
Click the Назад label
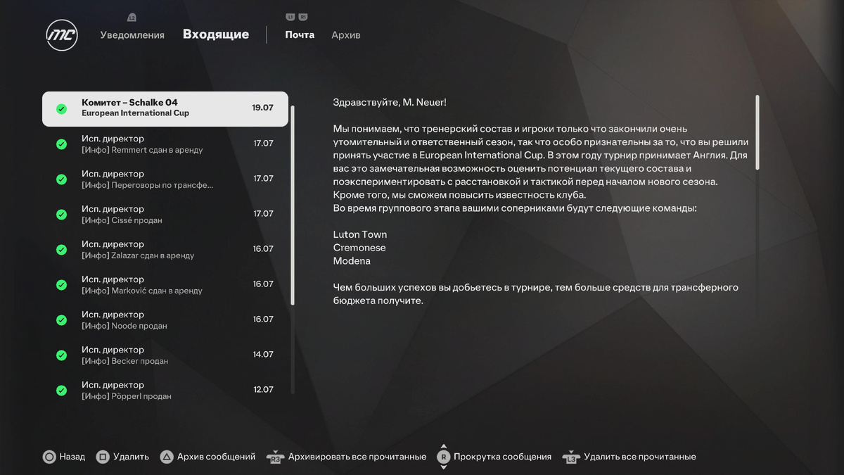72,457
